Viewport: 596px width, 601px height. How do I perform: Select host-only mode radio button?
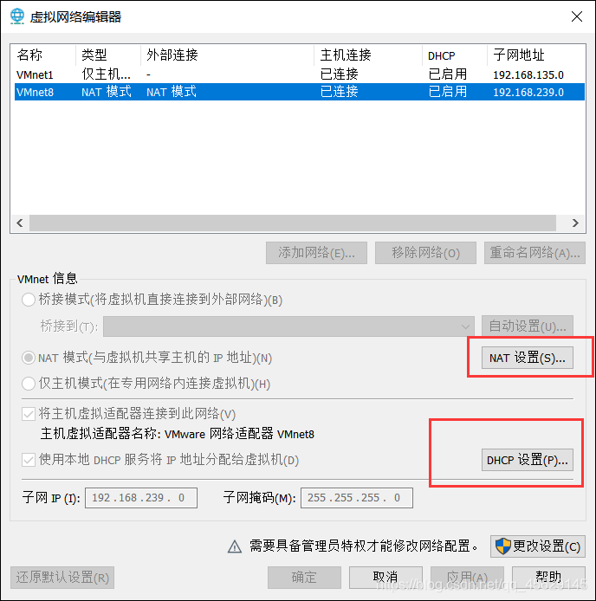(29, 384)
